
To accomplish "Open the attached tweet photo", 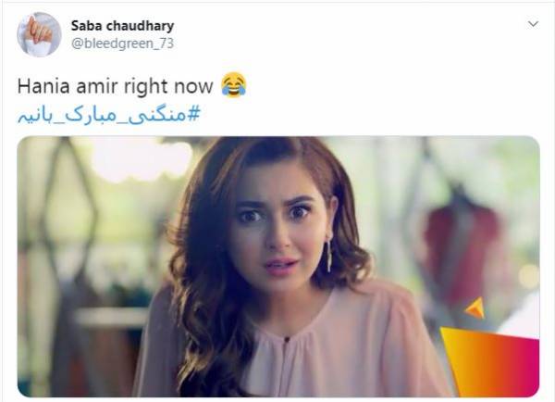I will pos(278,267).
